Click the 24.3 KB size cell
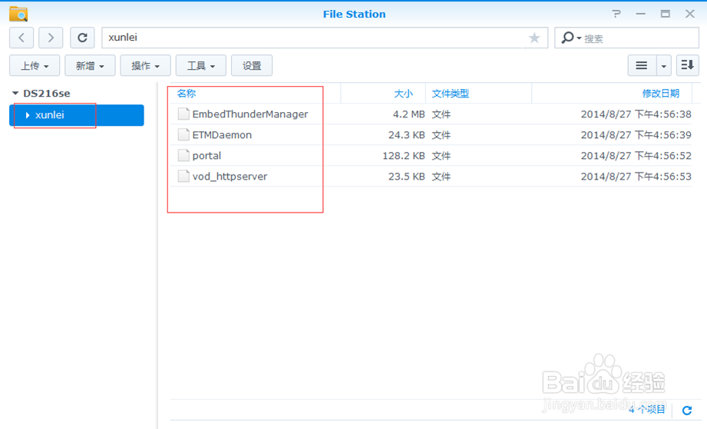 click(406, 135)
